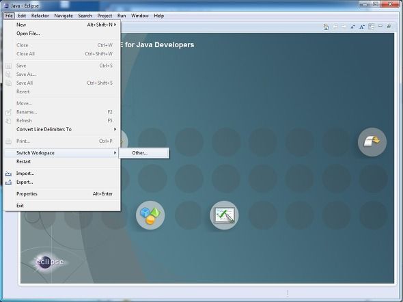Open the Edit menu
Image resolution: width=403 pixels, height=302 pixels.
click(x=22, y=16)
